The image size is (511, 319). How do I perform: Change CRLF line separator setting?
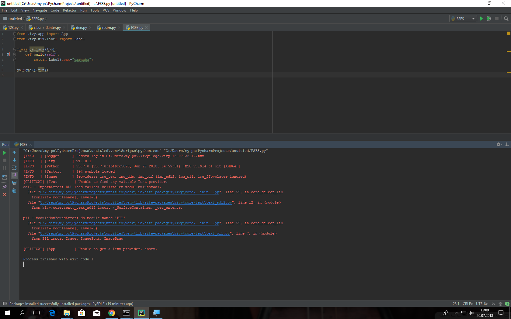(x=468, y=304)
